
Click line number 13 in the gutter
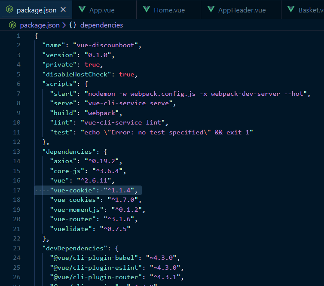[16, 152]
